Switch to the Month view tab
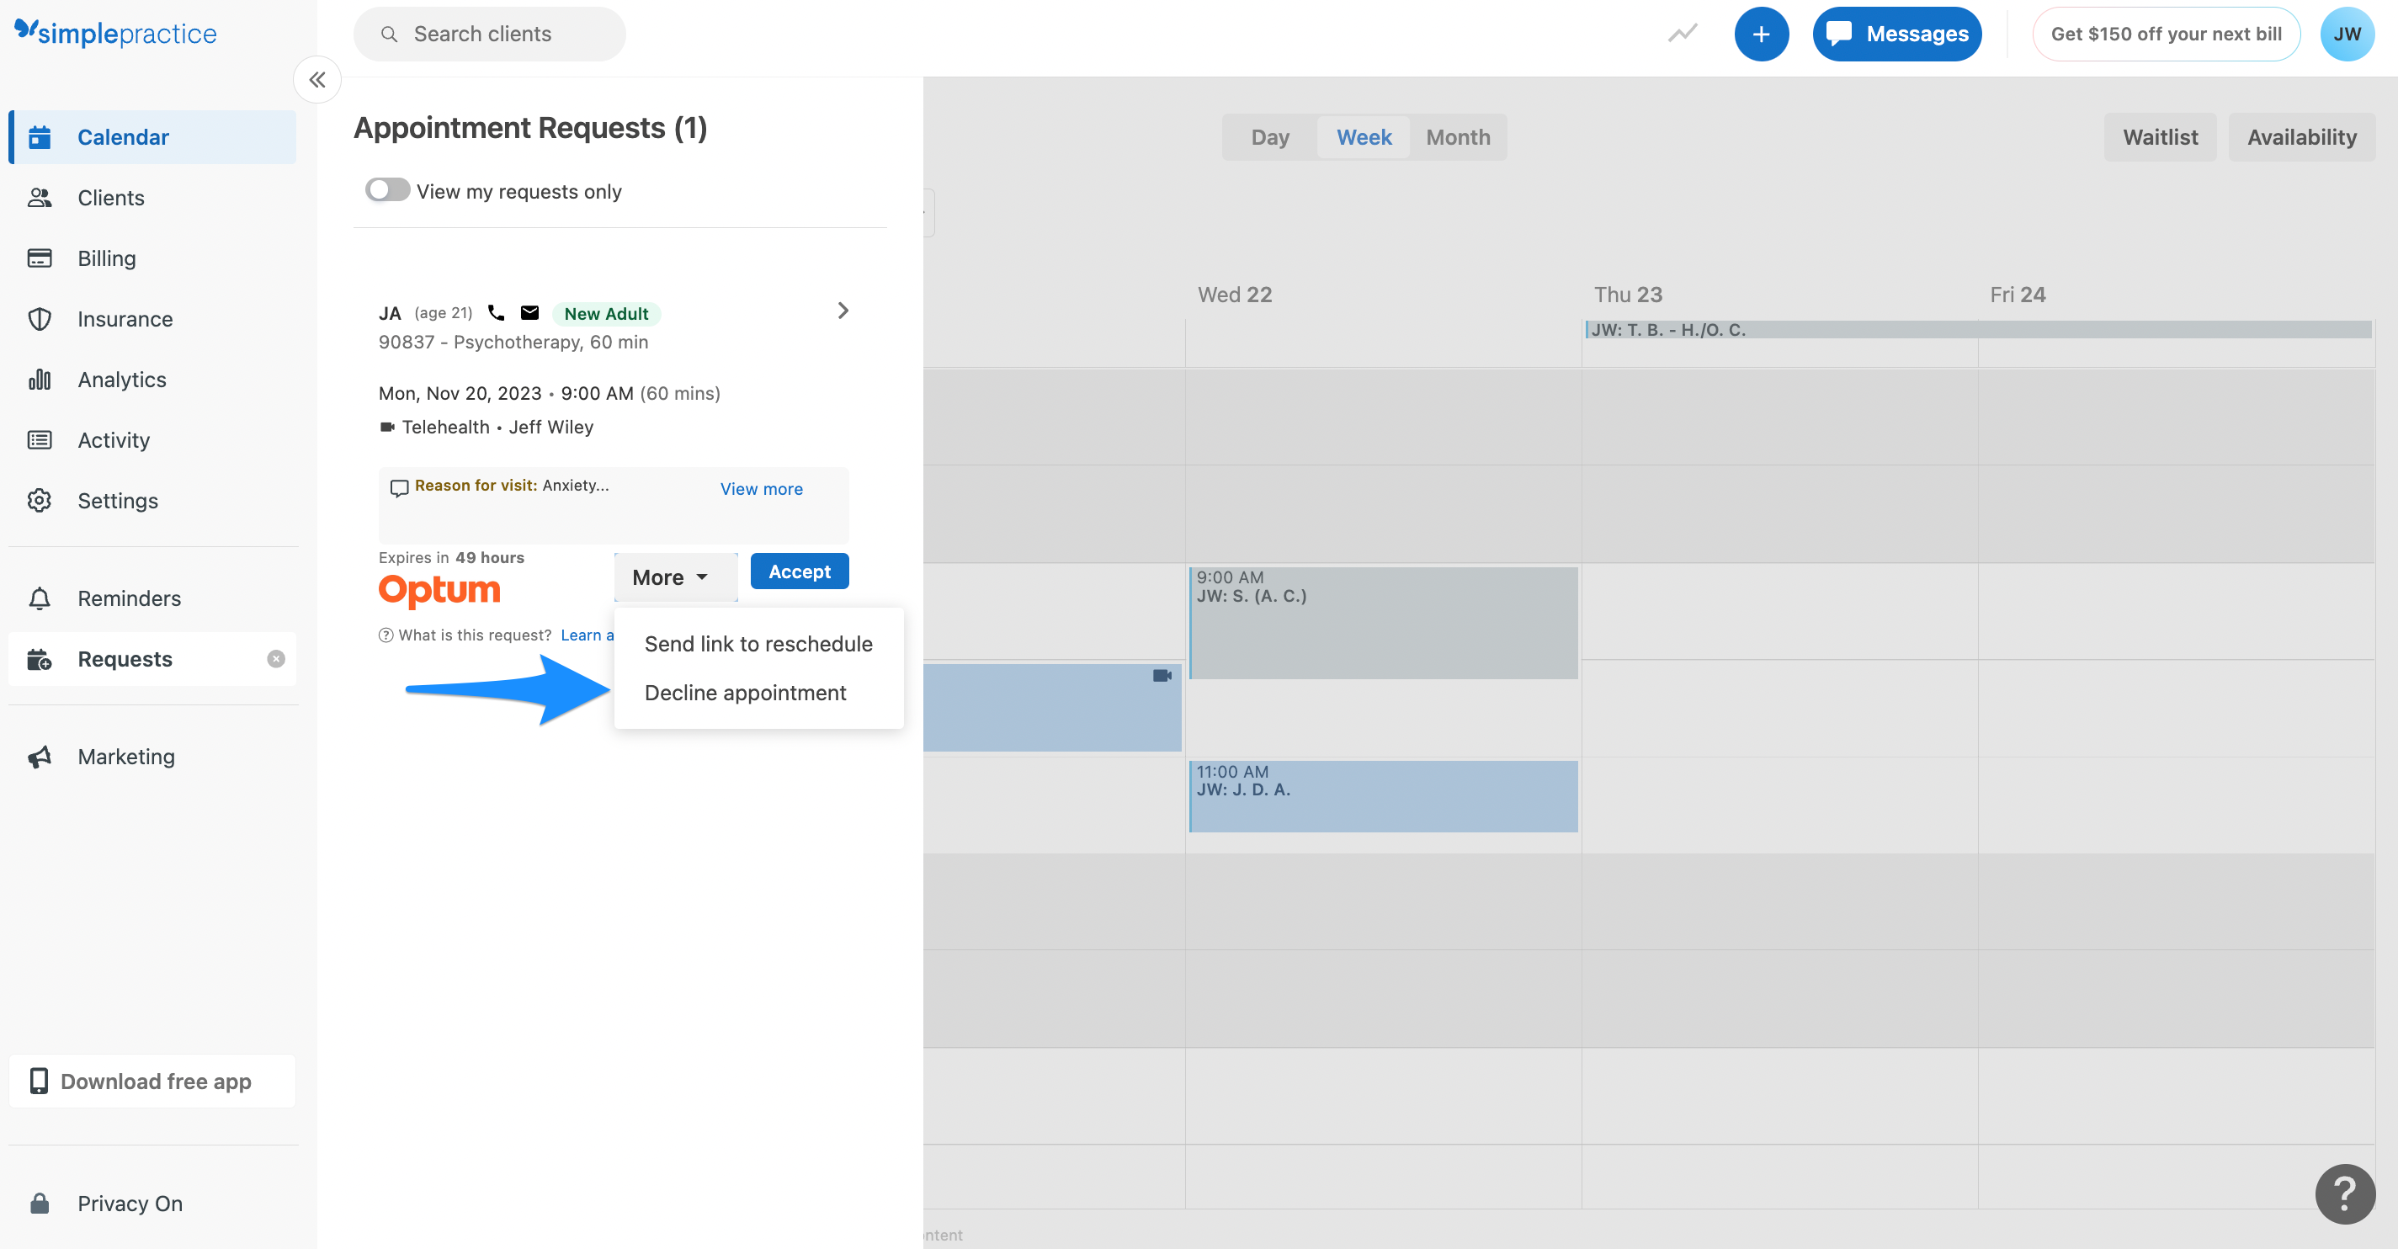Screen dimensions: 2398x1249 tap(1457, 137)
